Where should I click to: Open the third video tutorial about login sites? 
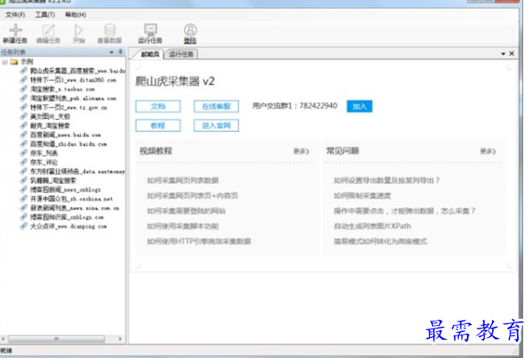(x=186, y=211)
